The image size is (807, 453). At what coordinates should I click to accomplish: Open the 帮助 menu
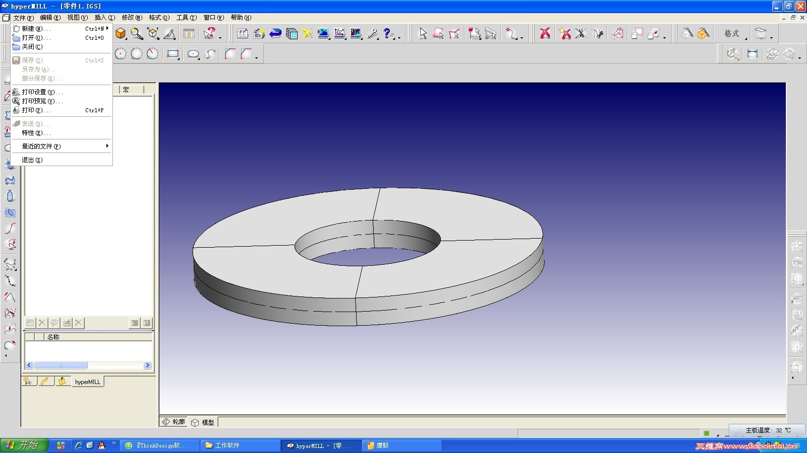[x=241, y=18]
